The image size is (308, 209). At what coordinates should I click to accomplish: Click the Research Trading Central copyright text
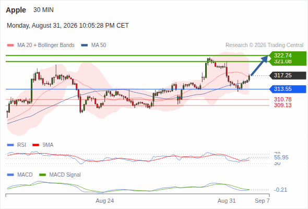tap(264, 45)
